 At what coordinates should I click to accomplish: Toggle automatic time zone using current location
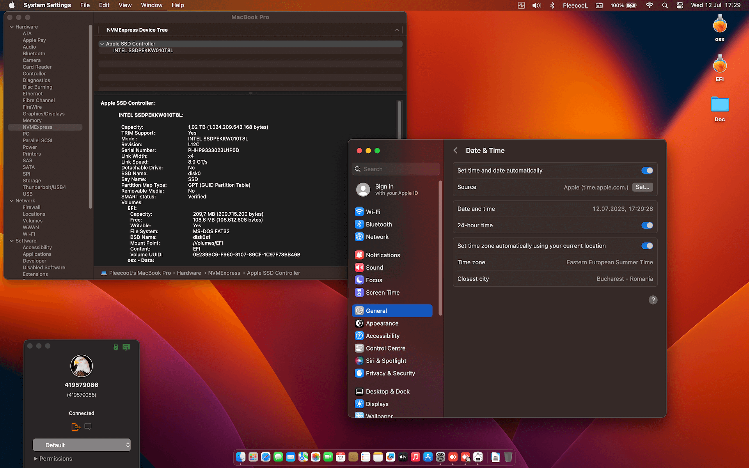click(x=647, y=246)
